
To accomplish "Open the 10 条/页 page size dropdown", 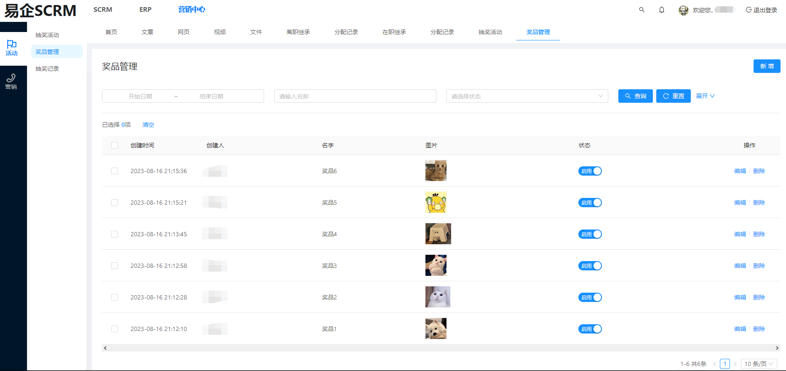I will coord(759,364).
